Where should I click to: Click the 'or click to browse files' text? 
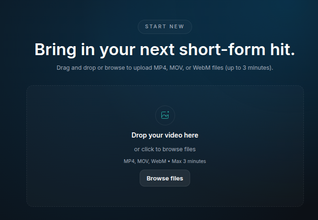click(165, 149)
